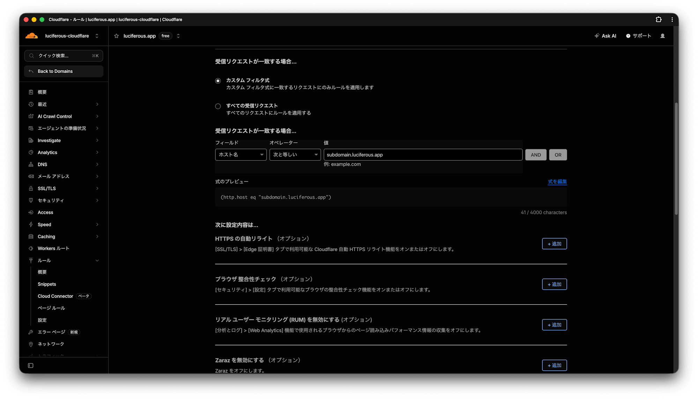Click the クイック検索 search field
Screen dimensions: 698x399
(x=64, y=56)
